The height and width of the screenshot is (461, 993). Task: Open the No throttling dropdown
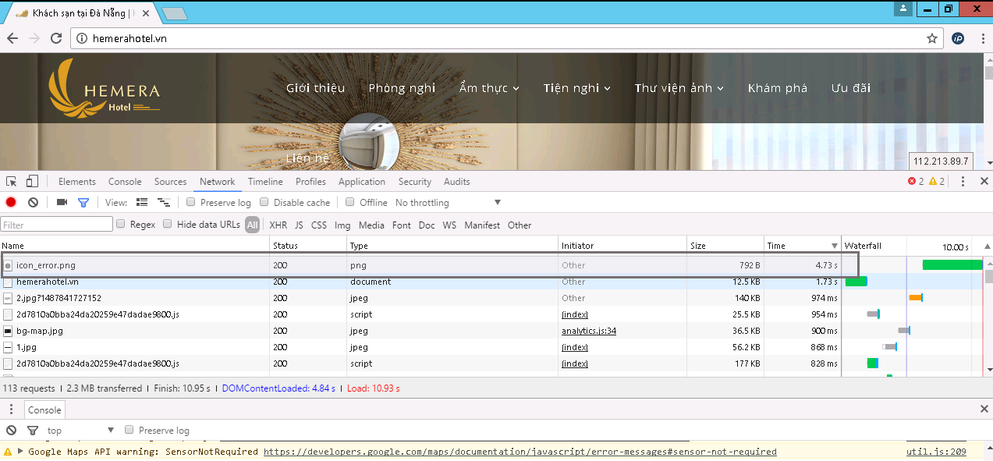tap(448, 203)
